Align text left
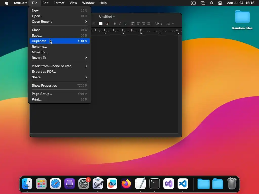259x194 pixels. 133,23
